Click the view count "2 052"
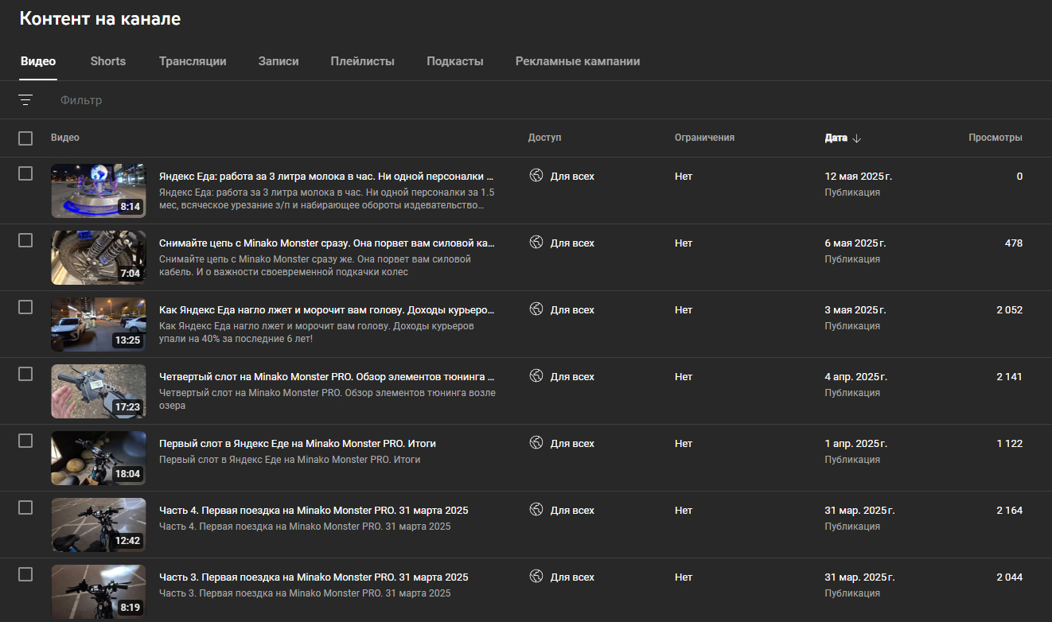 (1010, 310)
